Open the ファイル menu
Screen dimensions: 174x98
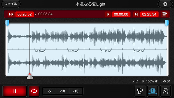click(x=11, y=4)
